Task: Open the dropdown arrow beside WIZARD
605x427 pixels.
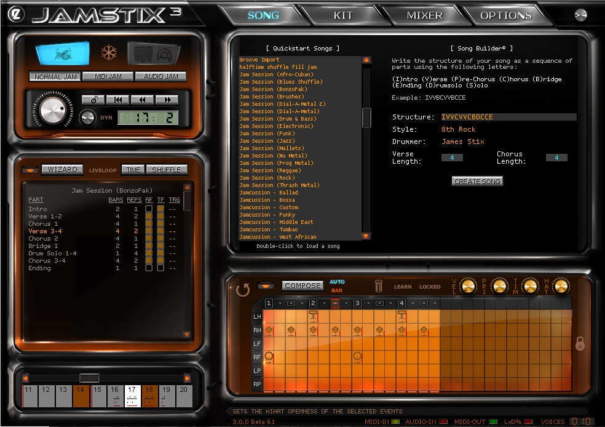Action: click(30, 170)
